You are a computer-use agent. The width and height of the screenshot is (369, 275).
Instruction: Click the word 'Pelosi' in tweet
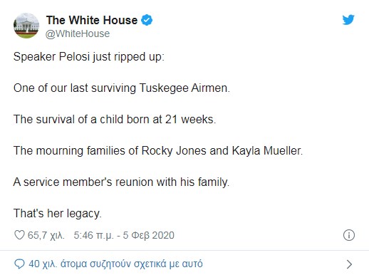tap(74, 57)
